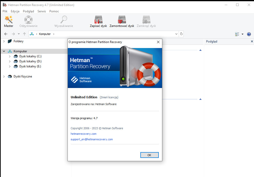The image size is (254, 177).
Task: Open the Serwis menu
Action: tap(42, 11)
